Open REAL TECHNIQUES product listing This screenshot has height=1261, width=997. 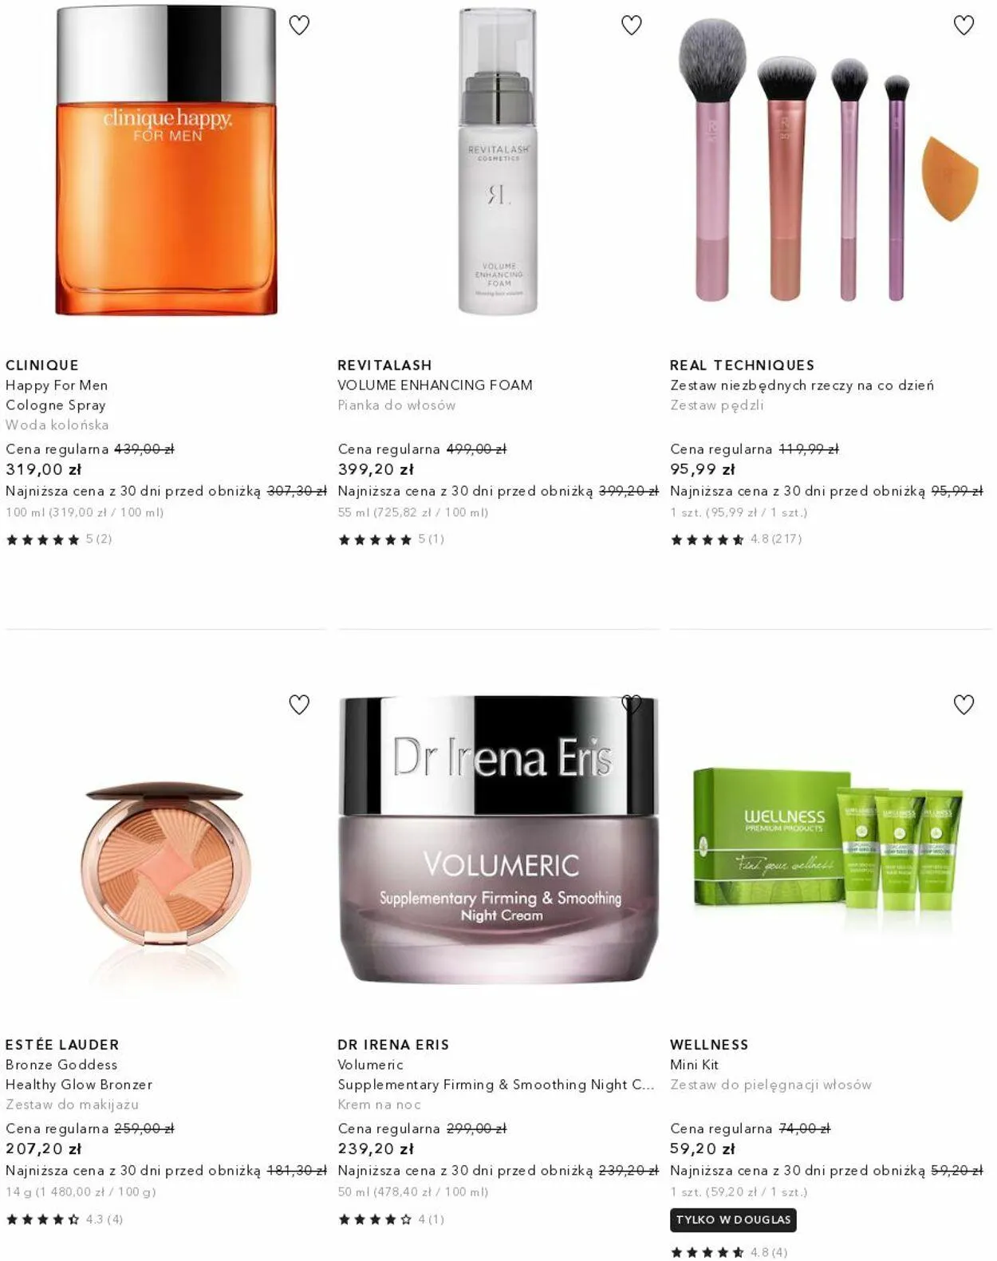coord(742,365)
